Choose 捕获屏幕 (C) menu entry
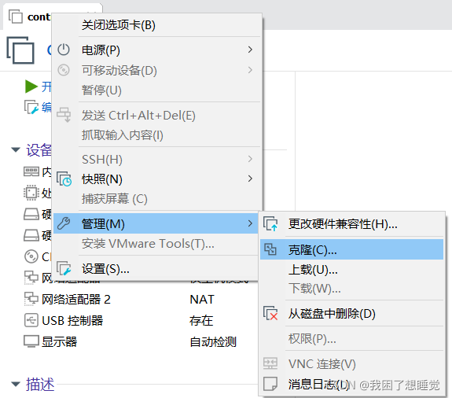The width and height of the screenshot is (452, 398). point(157,199)
